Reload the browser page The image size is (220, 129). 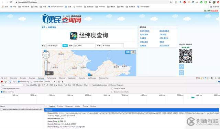click(x=11, y=2)
